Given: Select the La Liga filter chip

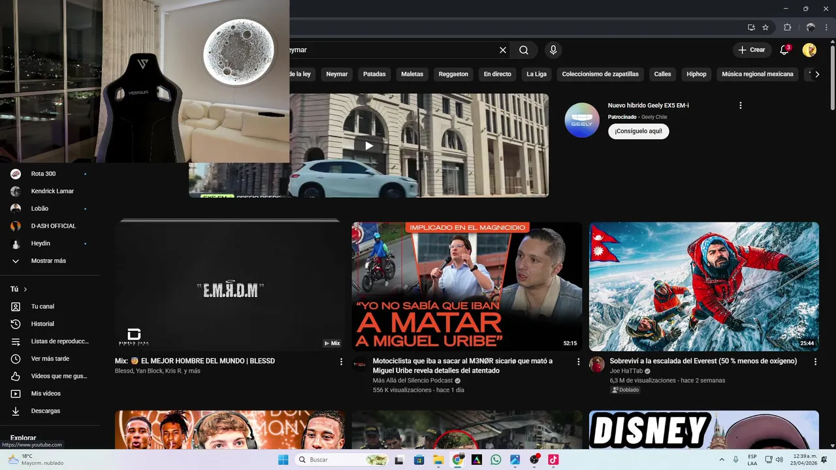Looking at the screenshot, I should tap(537, 74).
